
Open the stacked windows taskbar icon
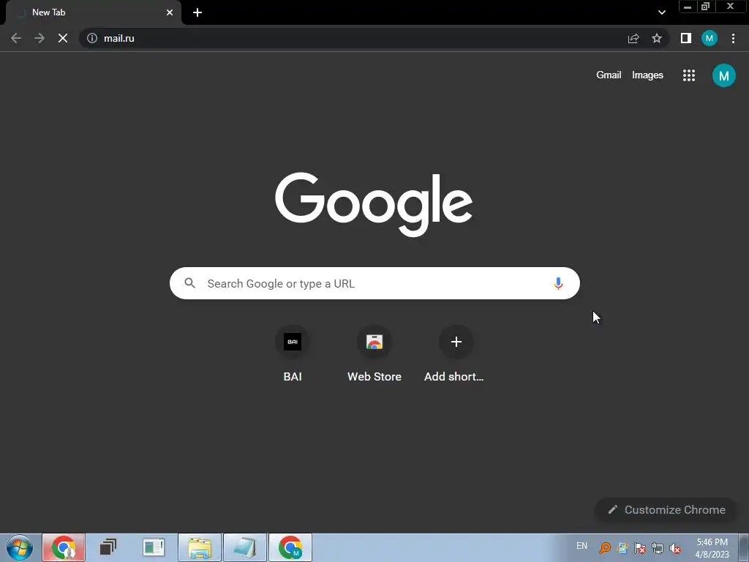[x=108, y=547]
